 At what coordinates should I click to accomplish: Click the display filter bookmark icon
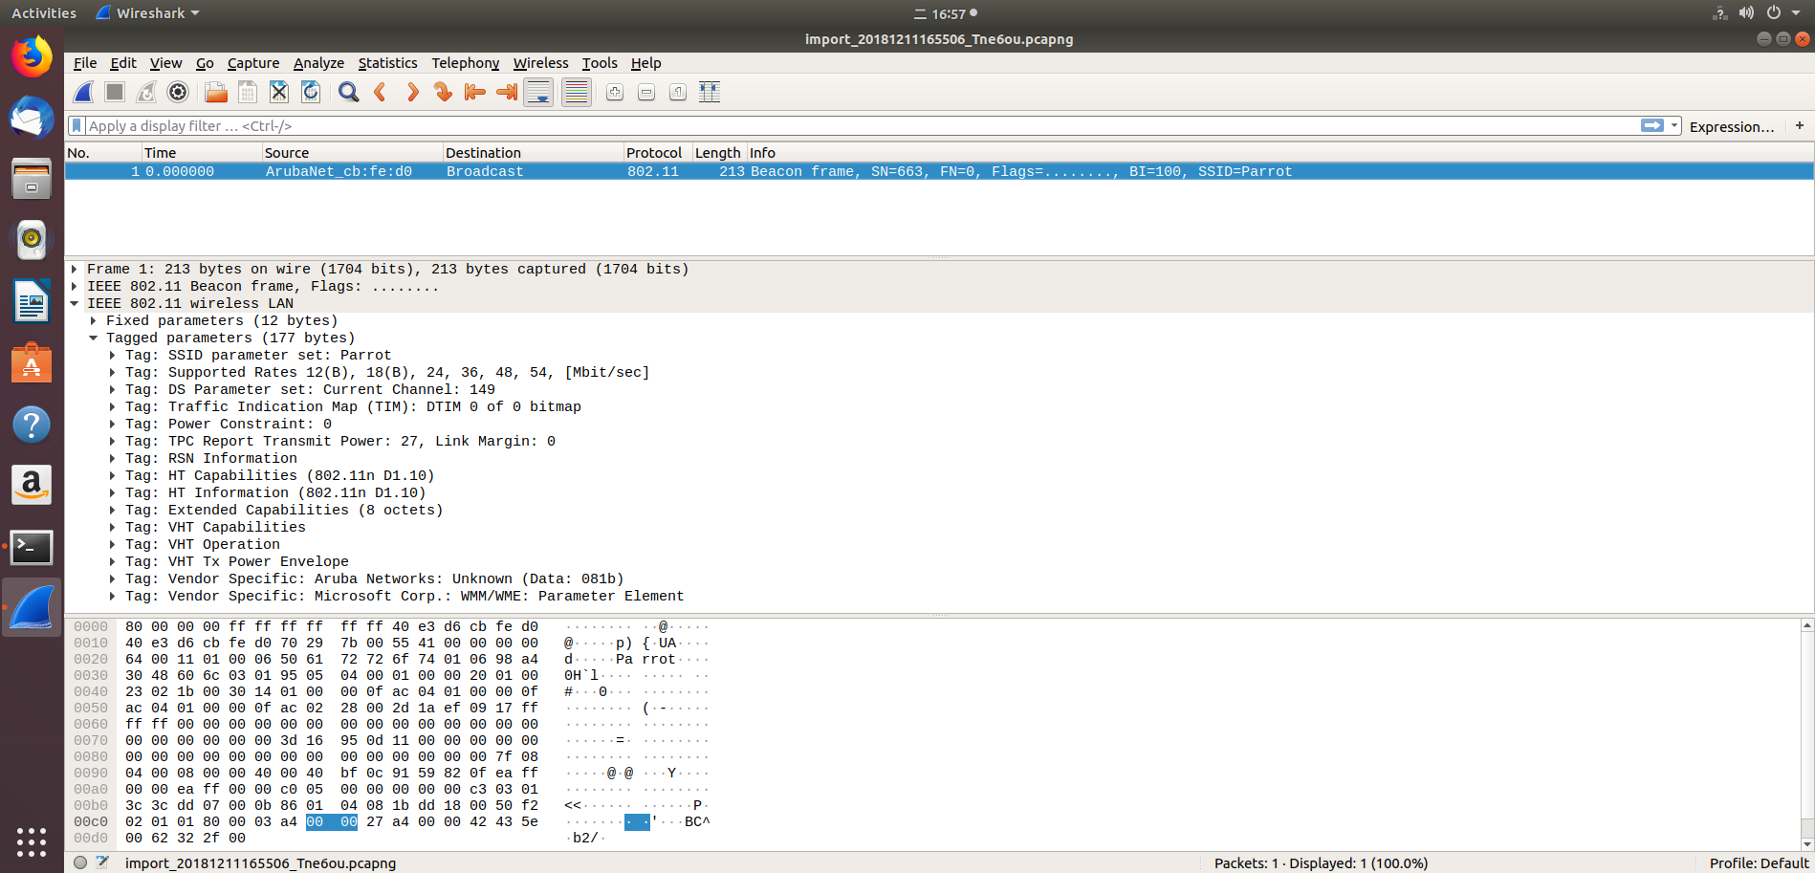click(x=77, y=126)
